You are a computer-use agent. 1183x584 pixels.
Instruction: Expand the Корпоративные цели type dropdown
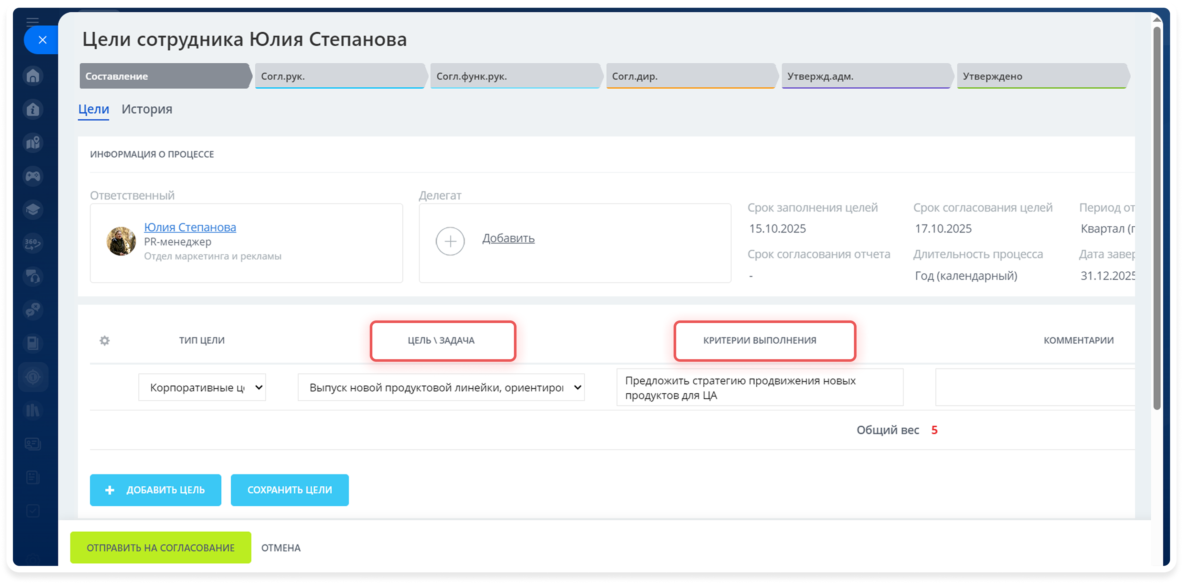coord(202,388)
